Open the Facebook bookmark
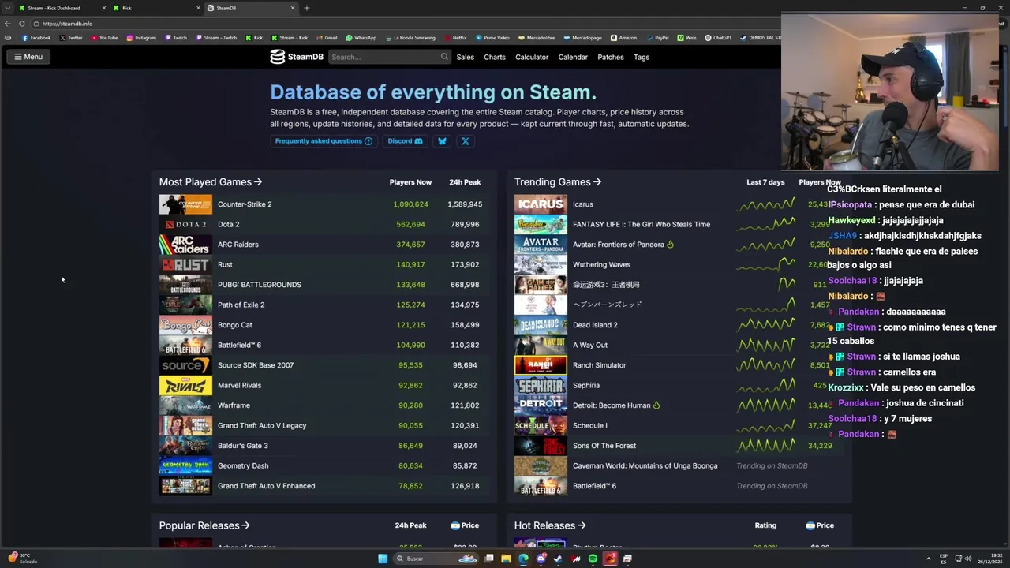The image size is (1010, 568). tap(36, 38)
